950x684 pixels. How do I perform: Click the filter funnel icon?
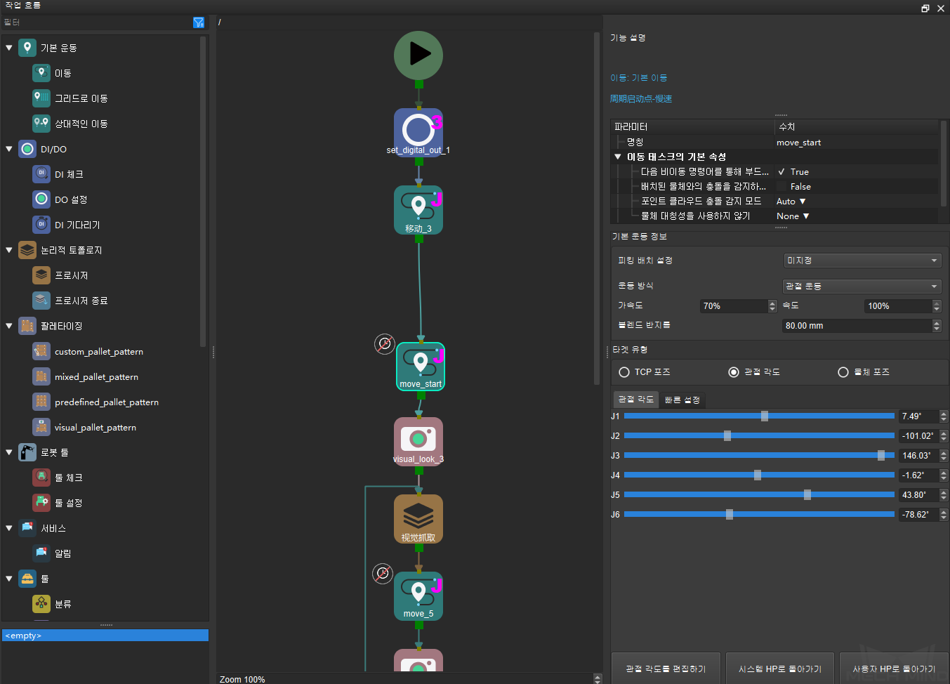(199, 22)
